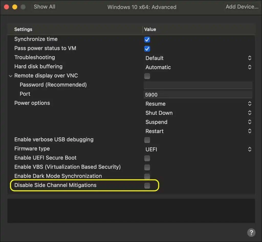This screenshot has height=242, width=262.
Task: Check Enable Dark Mode Synchronization
Action: pyautogui.click(x=147, y=176)
